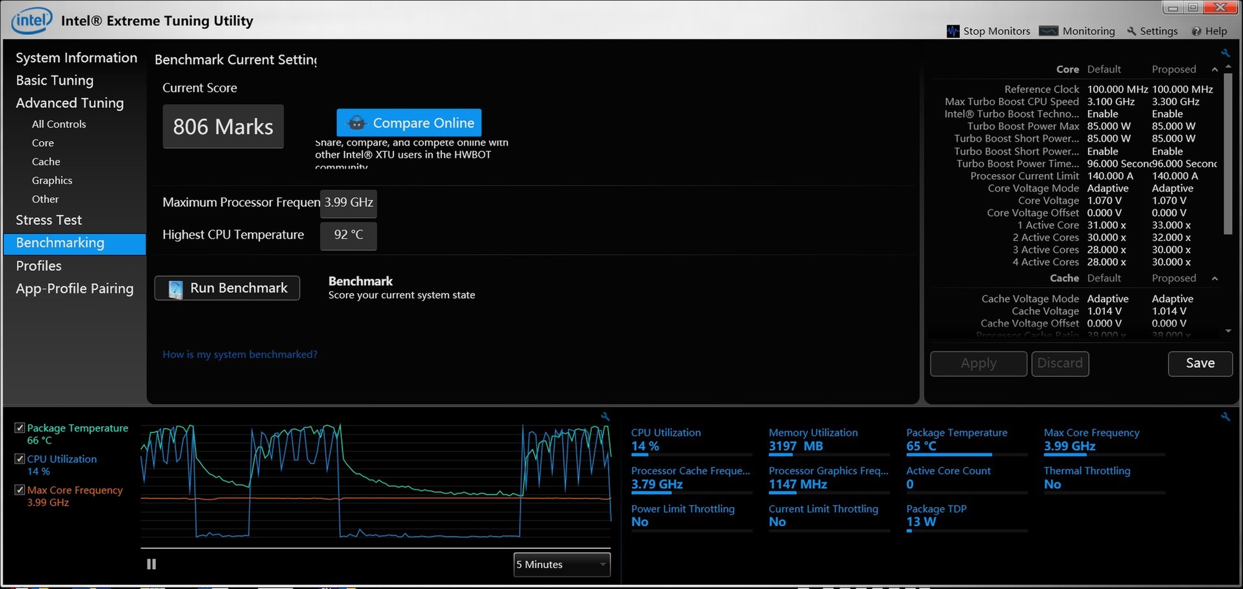The height and width of the screenshot is (589, 1243).
Task: Open the Profiles section
Action: pyautogui.click(x=39, y=266)
